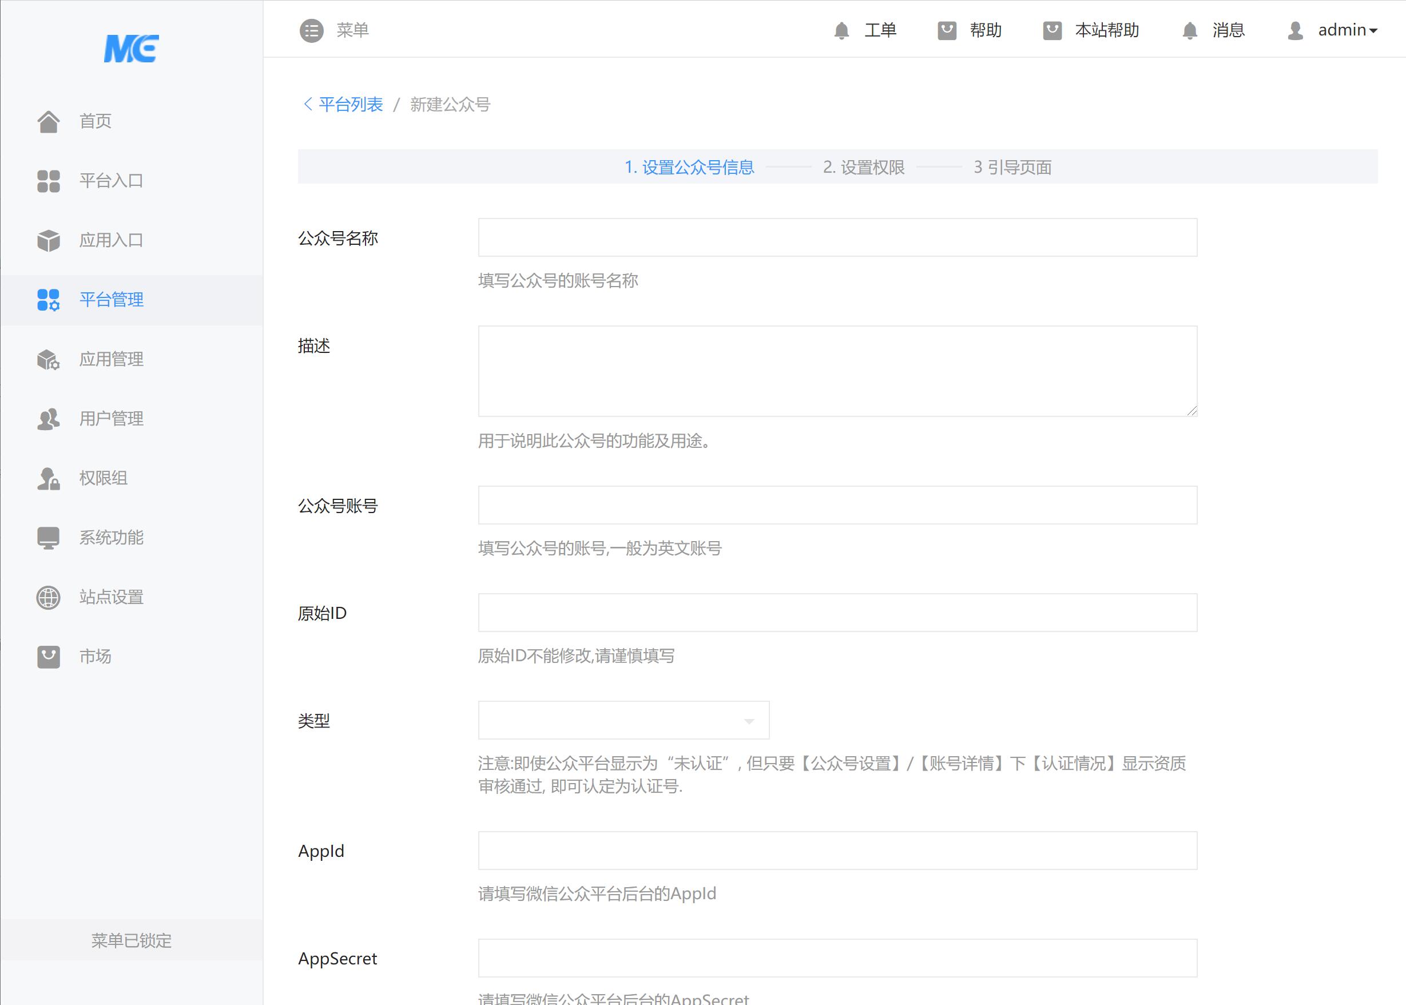Click the monitor icon beside 系统功能
This screenshot has height=1005, width=1406.
click(x=48, y=537)
